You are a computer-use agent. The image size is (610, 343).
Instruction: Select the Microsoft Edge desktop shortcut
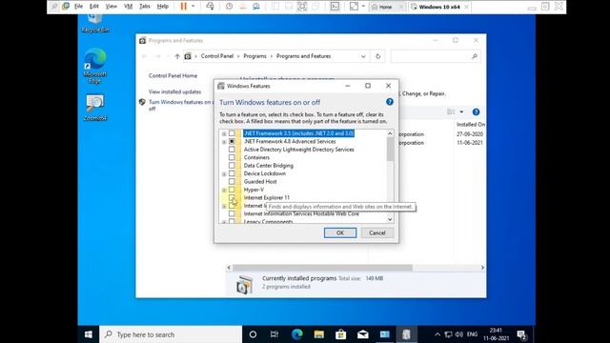(x=95, y=66)
